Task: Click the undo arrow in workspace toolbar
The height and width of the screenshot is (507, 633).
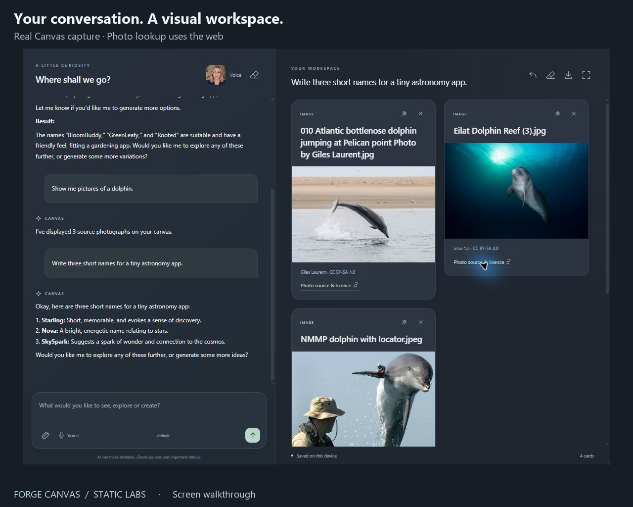Action: [533, 75]
